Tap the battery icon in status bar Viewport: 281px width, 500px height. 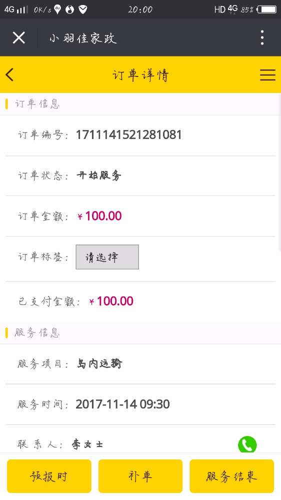[x=266, y=9]
